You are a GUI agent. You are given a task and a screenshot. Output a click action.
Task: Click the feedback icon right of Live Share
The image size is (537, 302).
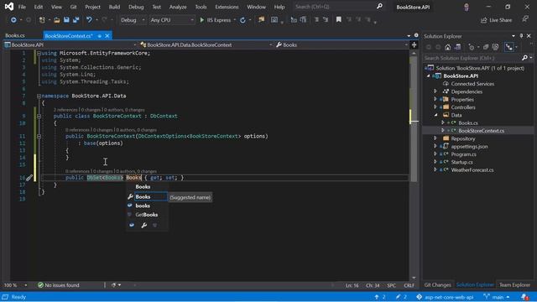coord(525,19)
